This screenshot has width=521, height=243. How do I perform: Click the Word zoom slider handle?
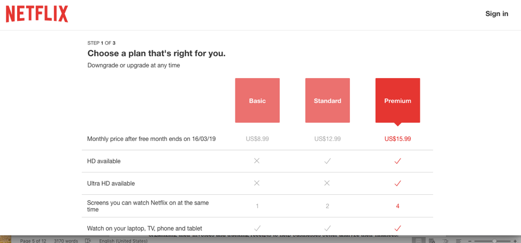click(x=494, y=241)
